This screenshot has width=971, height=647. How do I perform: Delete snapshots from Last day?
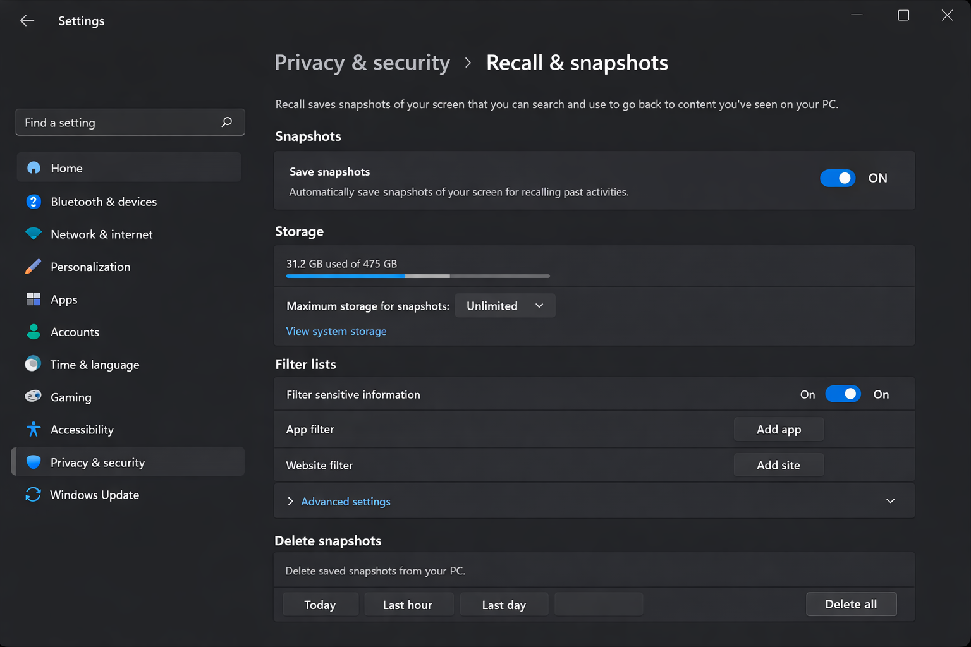pyautogui.click(x=504, y=605)
